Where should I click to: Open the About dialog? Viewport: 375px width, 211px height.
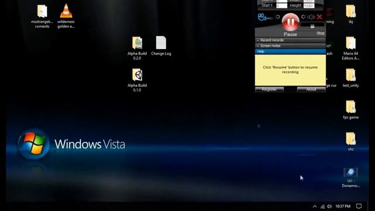(x=311, y=89)
